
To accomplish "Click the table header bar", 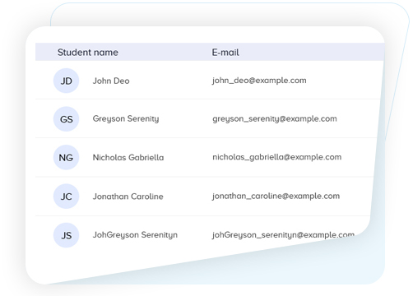I will tap(210, 52).
